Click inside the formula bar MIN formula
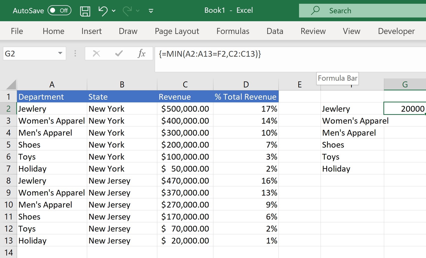 point(210,54)
